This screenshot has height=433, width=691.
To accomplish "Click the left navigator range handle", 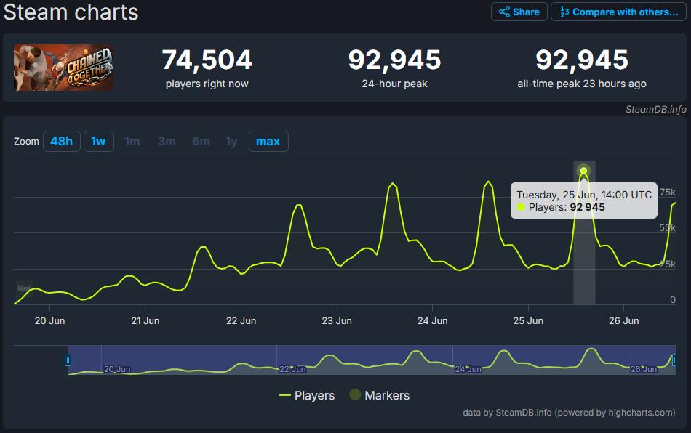I will point(68,360).
